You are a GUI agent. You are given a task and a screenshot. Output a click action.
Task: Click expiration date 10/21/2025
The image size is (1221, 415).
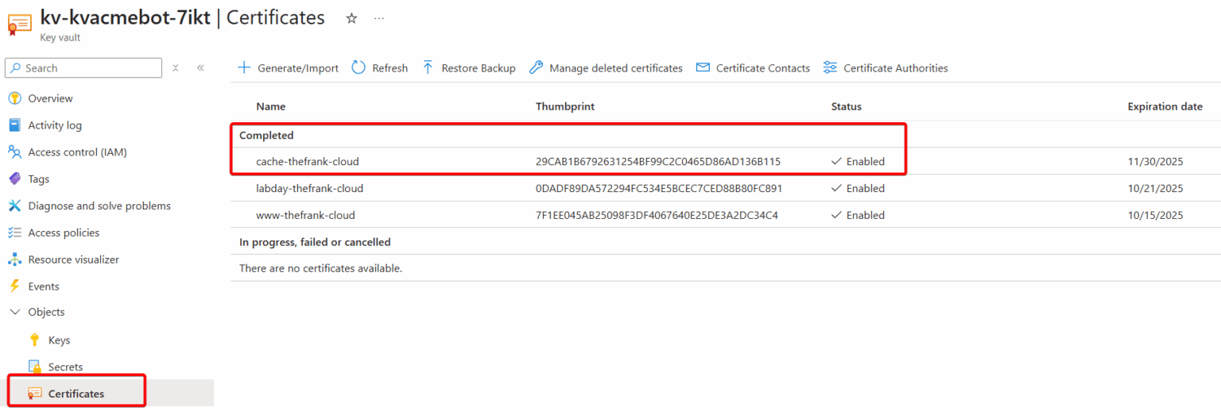click(x=1155, y=188)
